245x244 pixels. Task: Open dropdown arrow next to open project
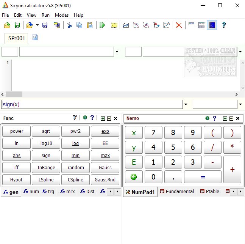point(37,25)
